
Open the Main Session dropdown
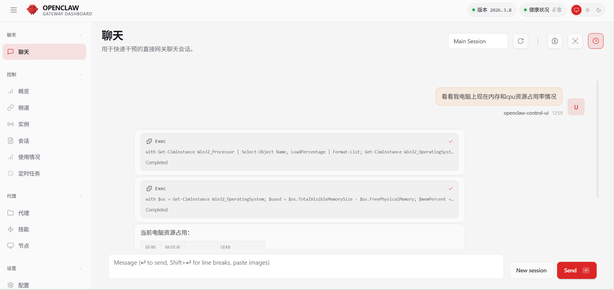(x=478, y=41)
